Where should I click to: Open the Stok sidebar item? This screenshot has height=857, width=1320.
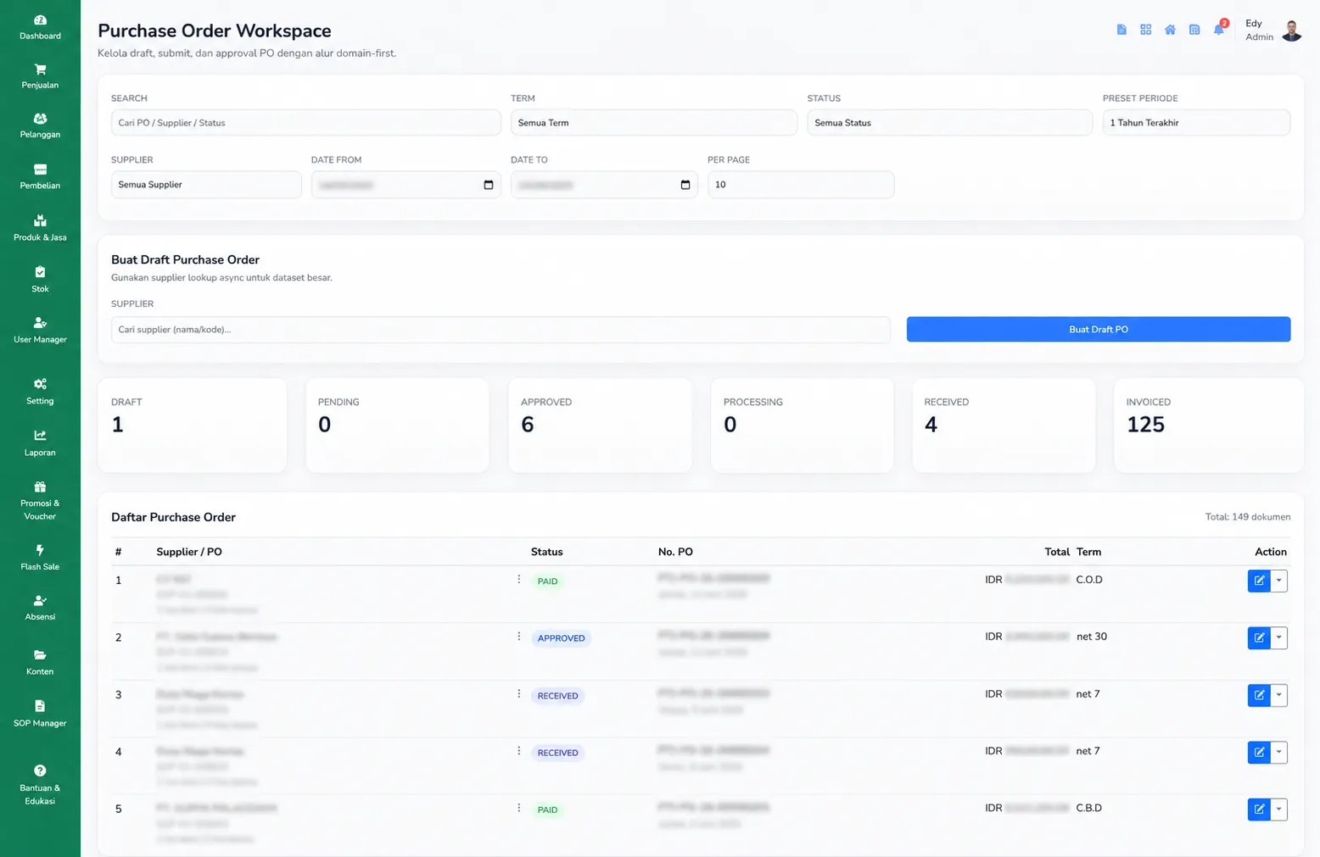(40, 280)
